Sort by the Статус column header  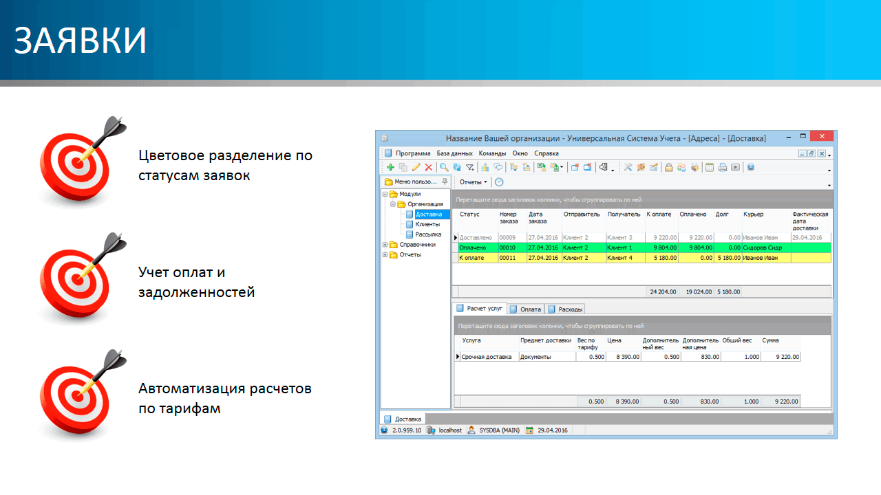pyautogui.click(x=478, y=221)
